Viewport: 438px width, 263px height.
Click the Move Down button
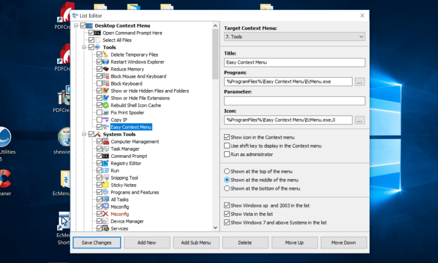pyautogui.click(x=344, y=242)
